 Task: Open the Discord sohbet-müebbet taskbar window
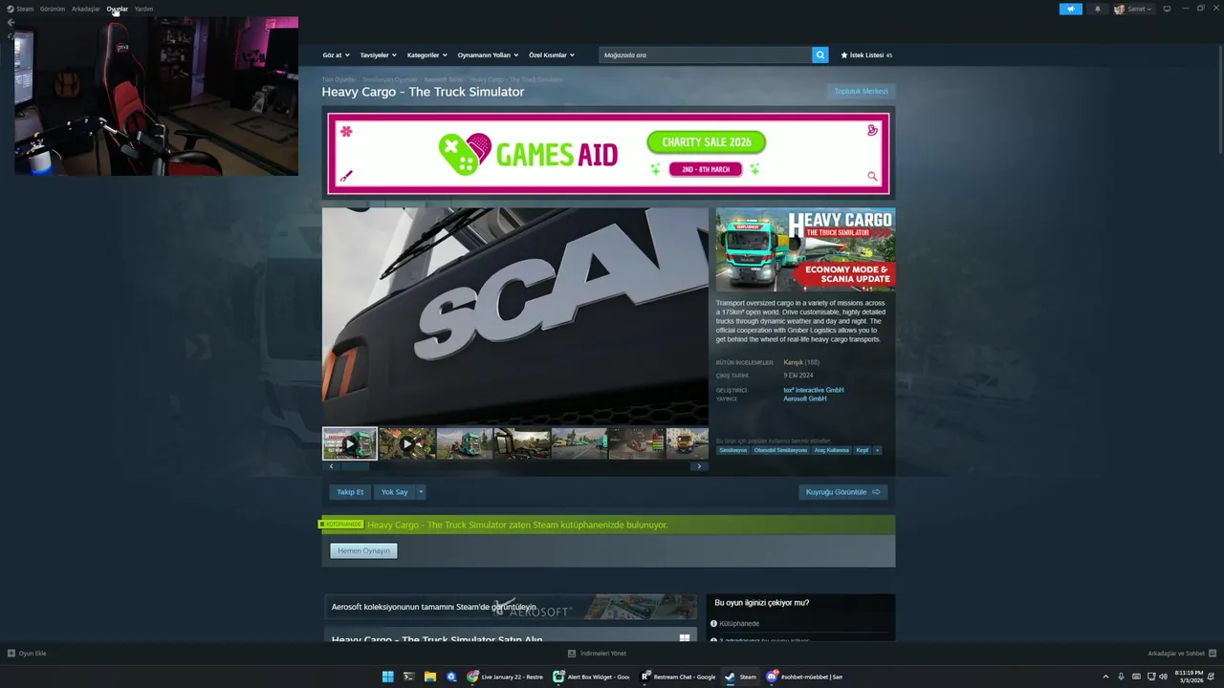click(804, 677)
